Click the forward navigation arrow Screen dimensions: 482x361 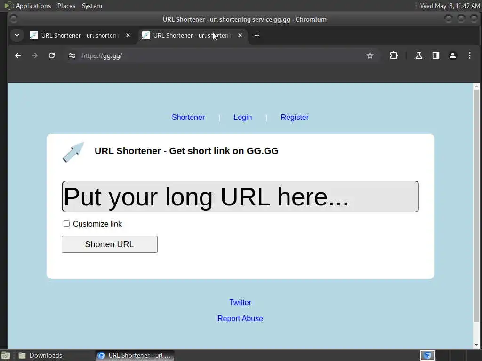click(35, 55)
